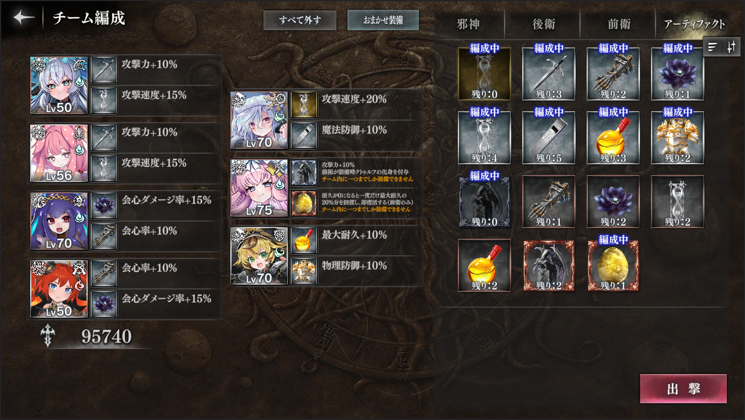
Task: Open the 前衛 tab
Action: click(619, 24)
